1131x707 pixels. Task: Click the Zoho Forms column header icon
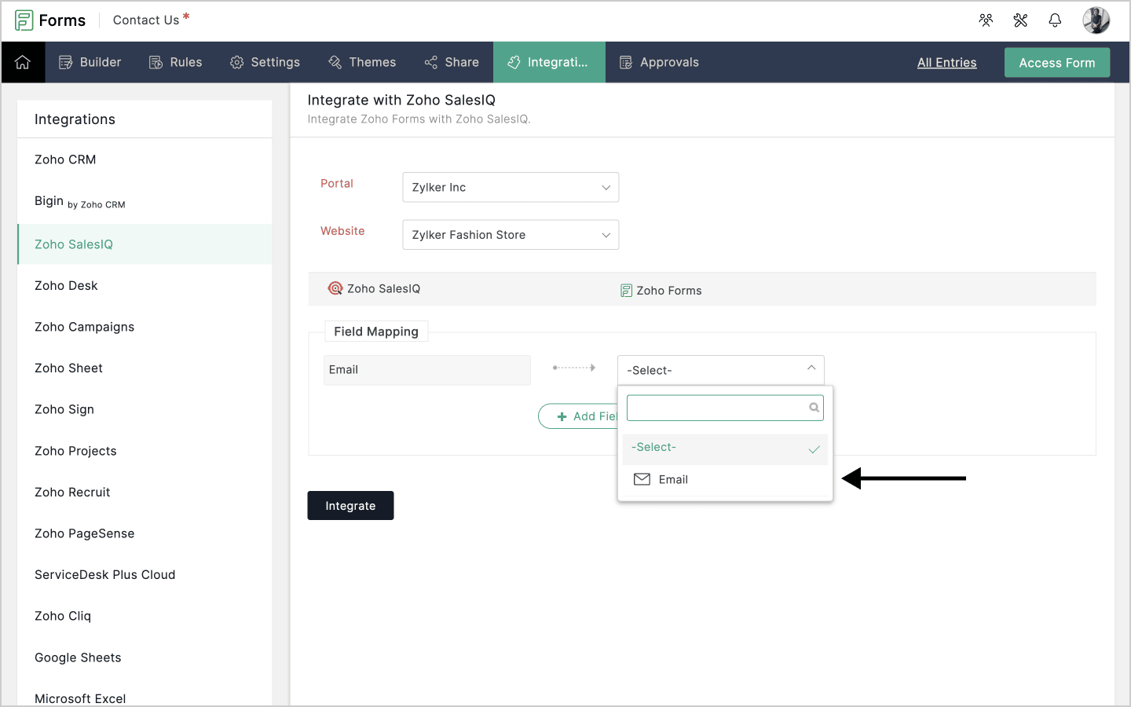(x=626, y=291)
